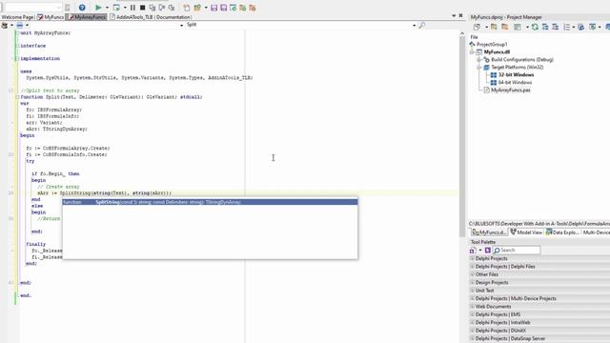The width and height of the screenshot is (610, 343).
Task: Click the Save floppy disk icon
Action: tap(213, 8)
